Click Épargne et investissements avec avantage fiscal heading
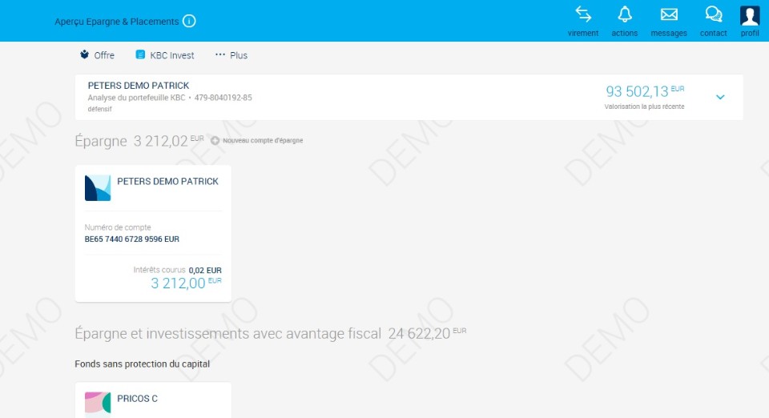This screenshot has width=769, height=418. coord(228,334)
